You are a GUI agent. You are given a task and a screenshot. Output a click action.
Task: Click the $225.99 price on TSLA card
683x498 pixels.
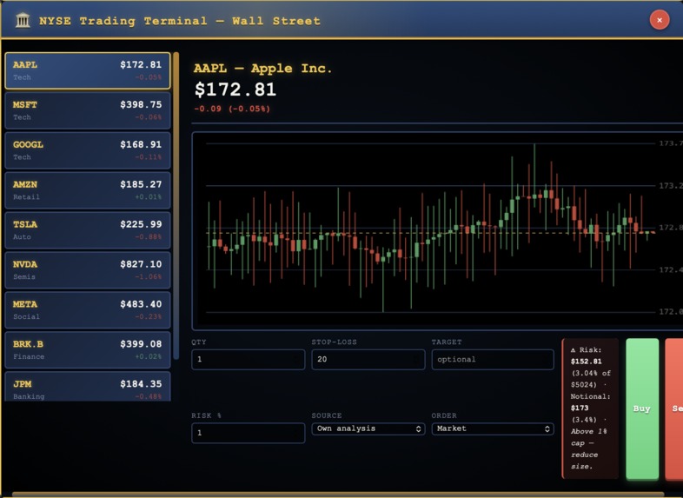[141, 224]
